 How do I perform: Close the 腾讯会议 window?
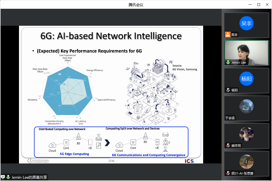267,5
